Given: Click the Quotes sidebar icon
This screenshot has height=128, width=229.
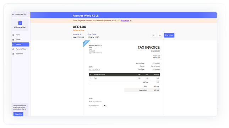Looking at the screenshot, I should point(13,39).
